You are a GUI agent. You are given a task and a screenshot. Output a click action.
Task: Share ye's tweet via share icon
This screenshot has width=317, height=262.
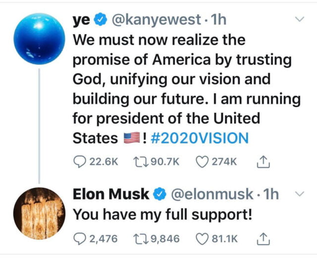(x=264, y=161)
